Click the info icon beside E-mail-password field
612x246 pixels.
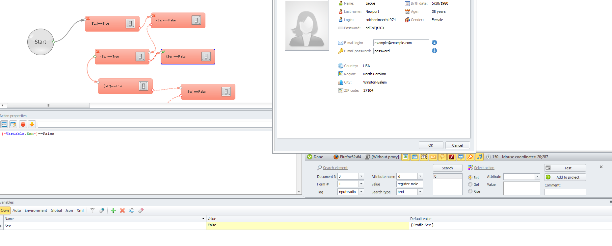click(434, 51)
